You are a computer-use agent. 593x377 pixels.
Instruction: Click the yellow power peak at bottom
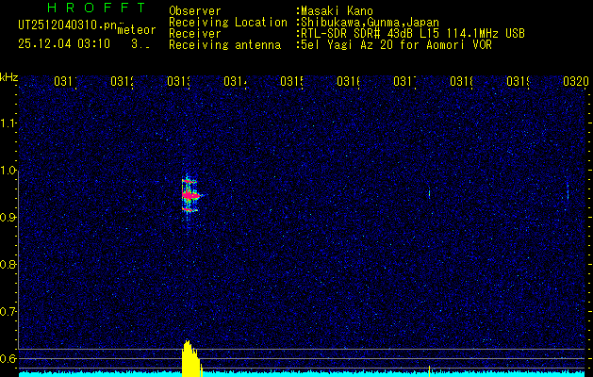click(x=191, y=358)
